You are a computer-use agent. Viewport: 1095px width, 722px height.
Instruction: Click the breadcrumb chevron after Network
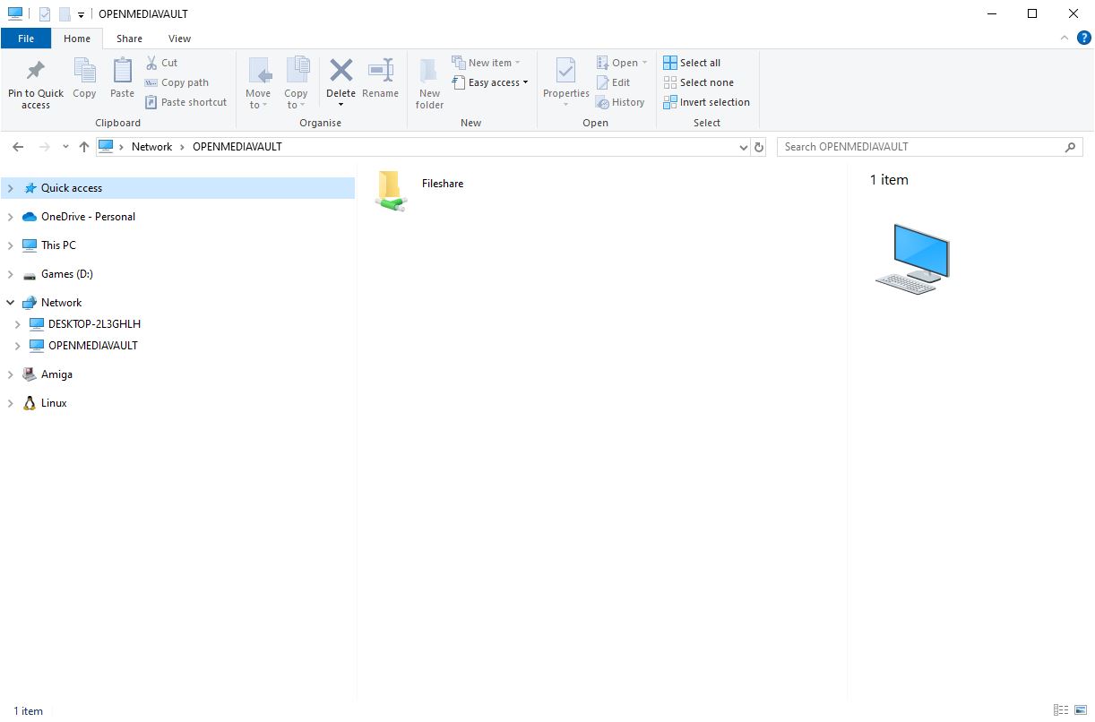click(182, 147)
